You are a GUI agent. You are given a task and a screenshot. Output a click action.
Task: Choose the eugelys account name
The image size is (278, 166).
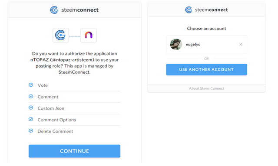[x=193, y=44]
